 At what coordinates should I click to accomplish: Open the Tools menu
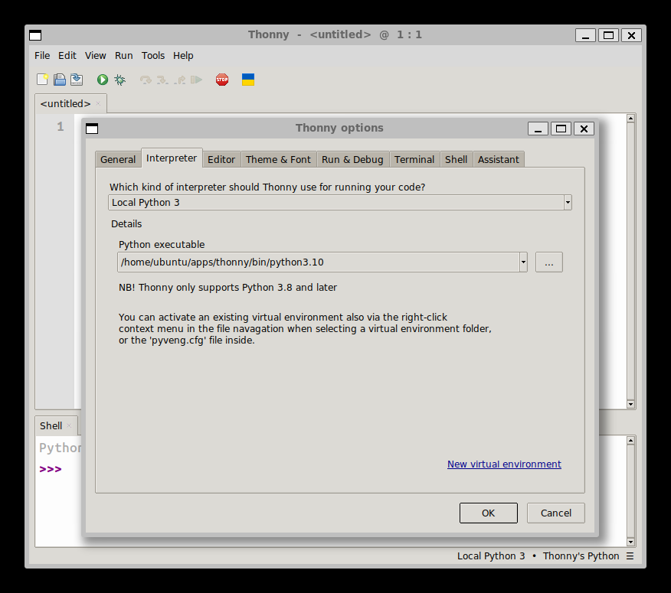click(153, 56)
